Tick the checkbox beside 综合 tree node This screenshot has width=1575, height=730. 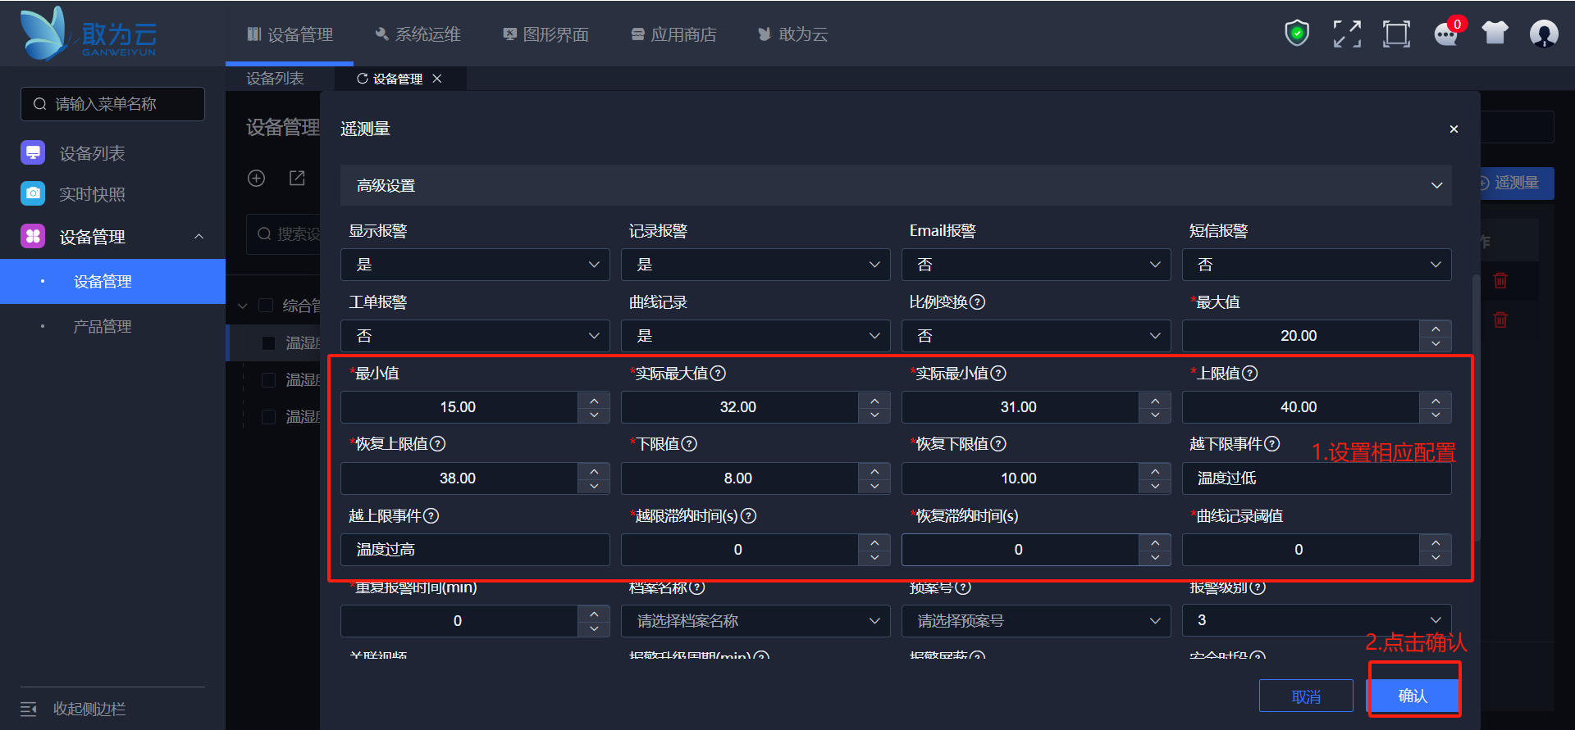266,306
